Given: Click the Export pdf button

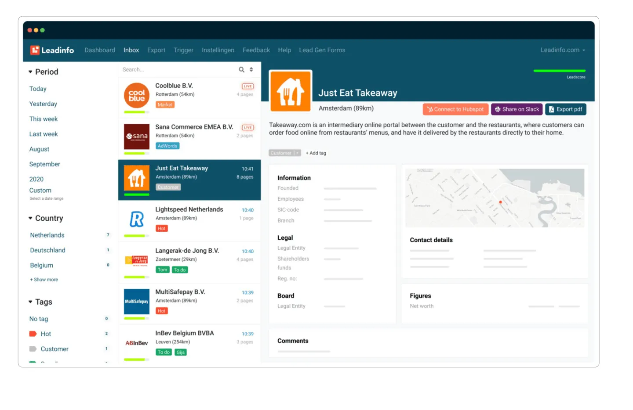Looking at the screenshot, I should pos(566,109).
